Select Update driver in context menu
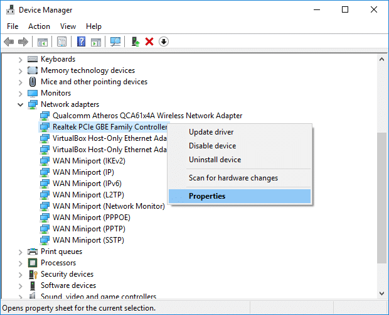This screenshot has height=315, width=389. point(211,132)
